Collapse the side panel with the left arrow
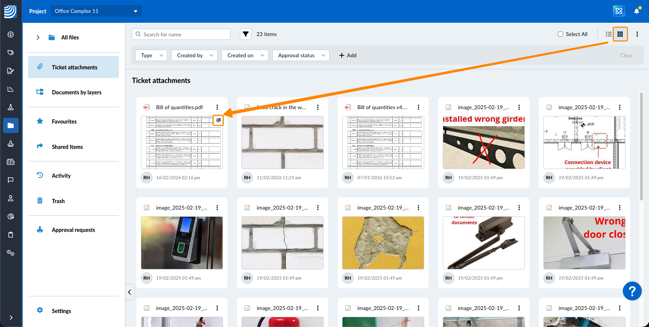649x327 pixels. 129,292
